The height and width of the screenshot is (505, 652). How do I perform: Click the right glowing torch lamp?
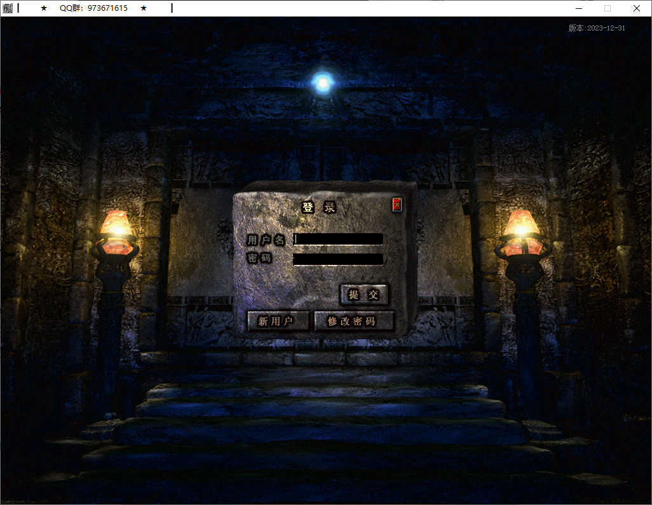[522, 227]
